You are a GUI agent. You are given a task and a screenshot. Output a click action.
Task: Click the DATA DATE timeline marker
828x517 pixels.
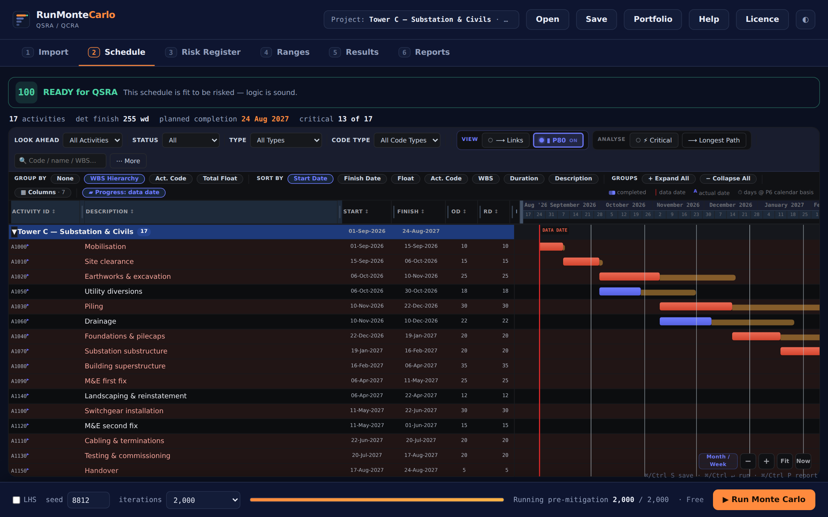[555, 230]
